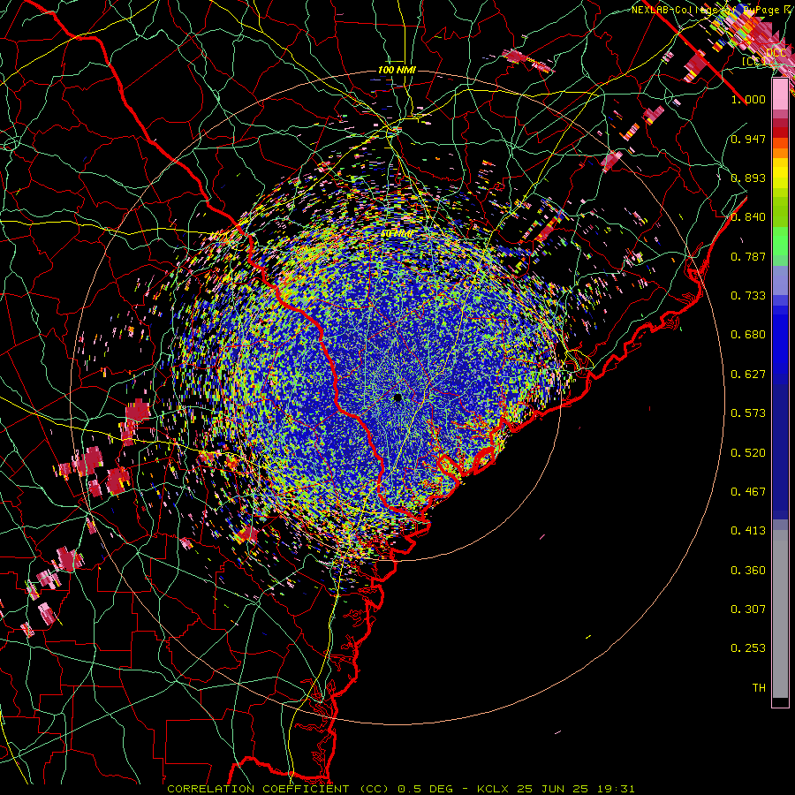
Task: Click the "100 NMI" range ring label
Action: pos(397,70)
